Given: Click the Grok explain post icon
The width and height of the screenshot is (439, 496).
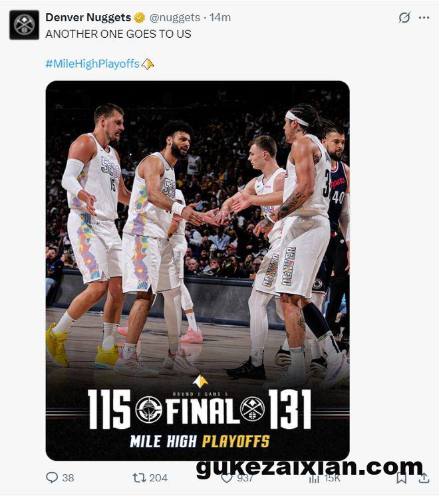Looking at the screenshot, I should [404, 17].
